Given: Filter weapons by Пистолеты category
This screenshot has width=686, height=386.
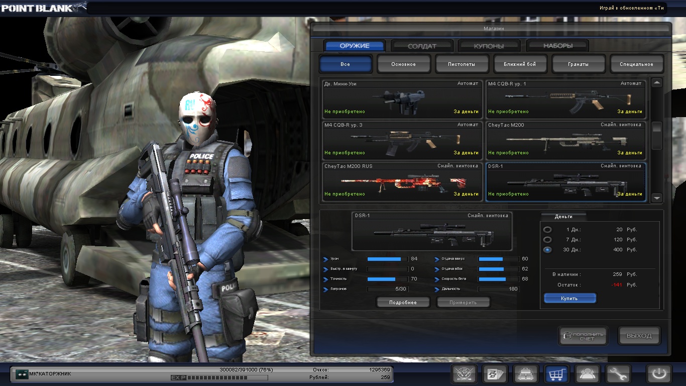Looking at the screenshot, I should click(462, 64).
